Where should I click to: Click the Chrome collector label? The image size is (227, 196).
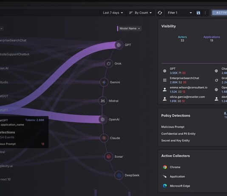point(175,167)
